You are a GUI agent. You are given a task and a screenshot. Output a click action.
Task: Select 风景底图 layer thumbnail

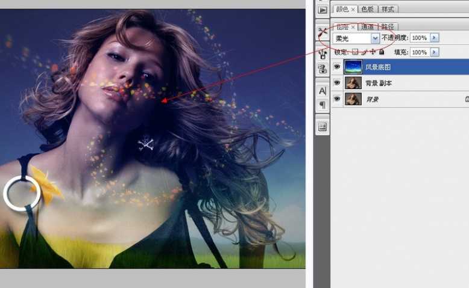pyautogui.click(x=353, y=67)
